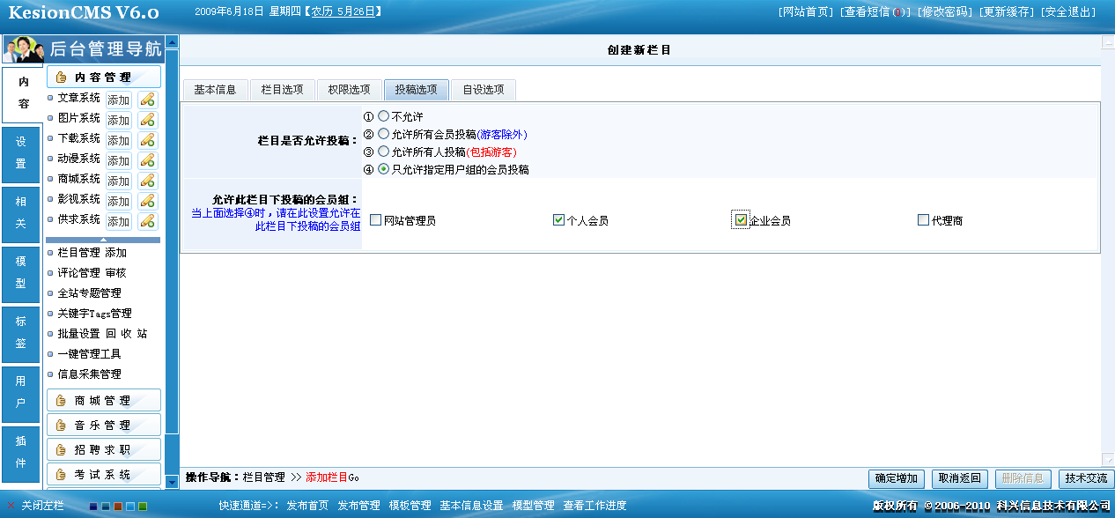
Task: Click the pencil icon beside 下载系统
Action: click(x=147, y=140)
